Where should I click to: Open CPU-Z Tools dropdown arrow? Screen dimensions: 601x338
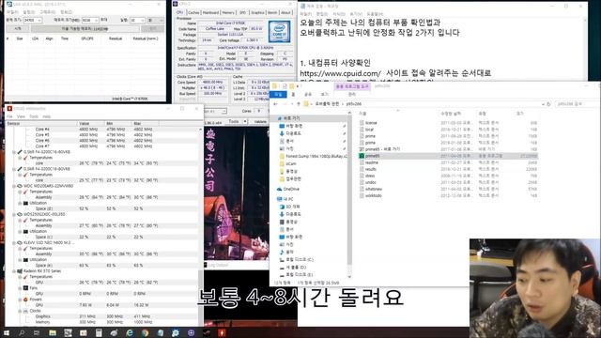[245, 121]
